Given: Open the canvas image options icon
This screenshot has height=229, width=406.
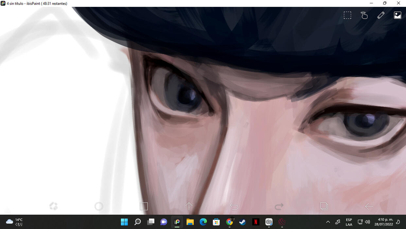Looking at the screenshot, I should point(397,15).
